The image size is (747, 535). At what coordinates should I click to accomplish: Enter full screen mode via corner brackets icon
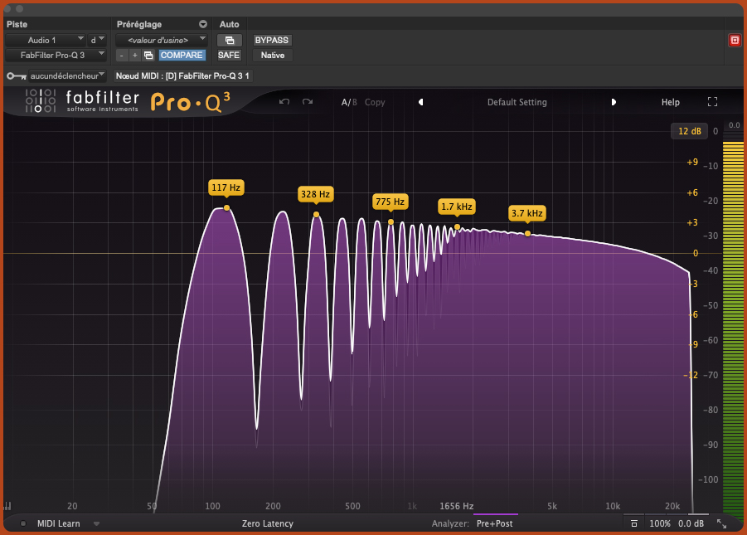[712, 102]
